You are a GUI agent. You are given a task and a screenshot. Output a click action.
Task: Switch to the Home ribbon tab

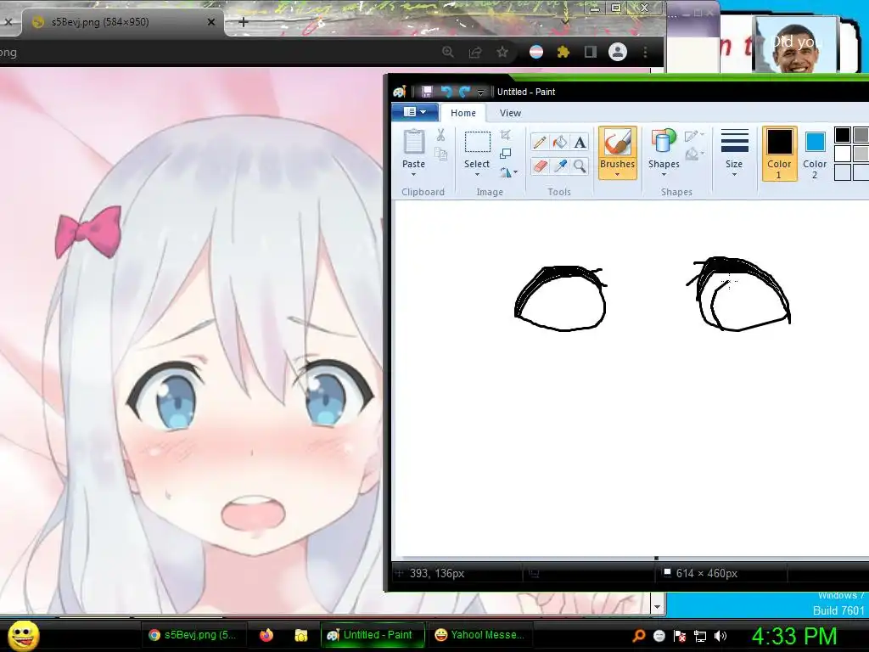pyautogui.click(x=463, y=113)
